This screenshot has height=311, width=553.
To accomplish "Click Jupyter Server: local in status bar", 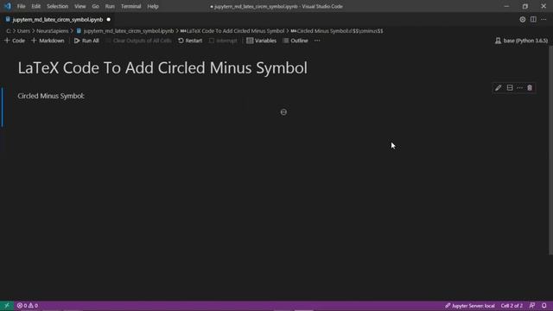I will coord(470,306).
